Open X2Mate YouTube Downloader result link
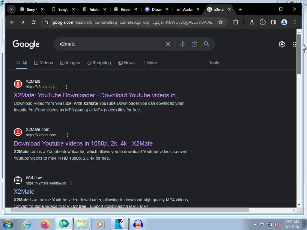The width and height of the screenshot is (307, 230). coord(98,95)
